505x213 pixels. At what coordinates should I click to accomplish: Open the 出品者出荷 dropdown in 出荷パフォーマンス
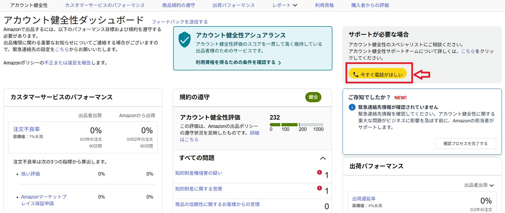(479, 185)
